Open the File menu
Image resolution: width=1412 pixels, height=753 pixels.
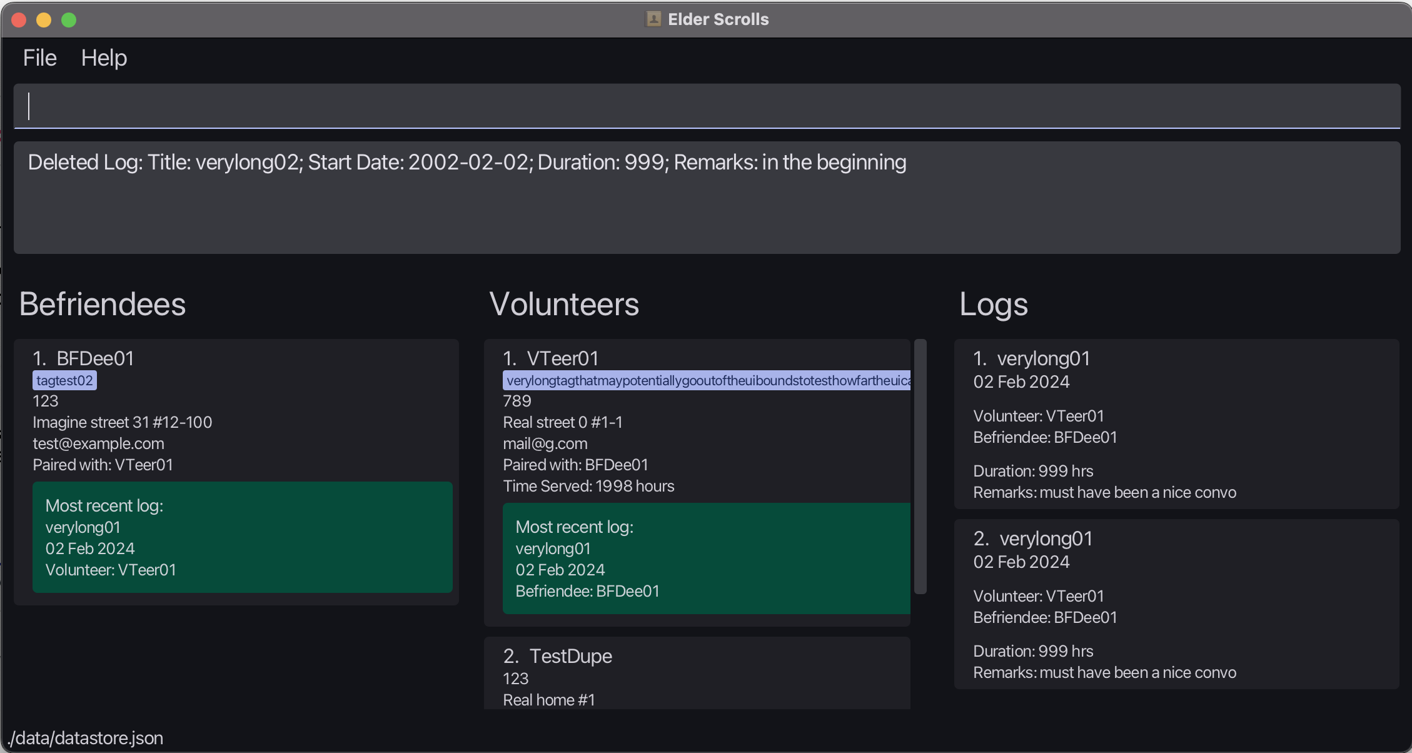click(x=40, y=58)
